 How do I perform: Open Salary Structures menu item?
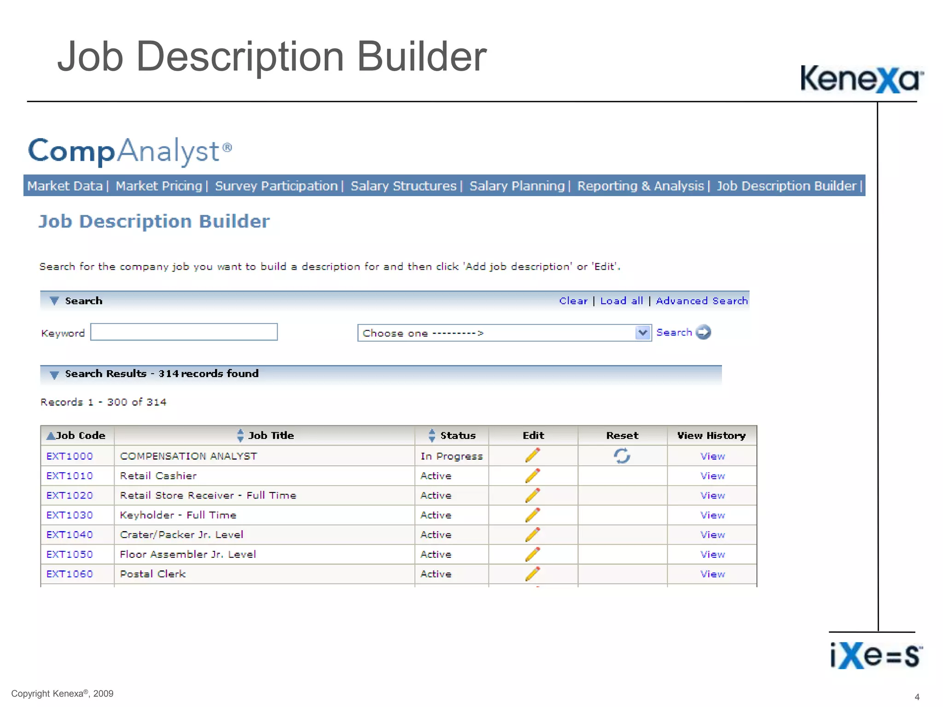tap(403, 186)
